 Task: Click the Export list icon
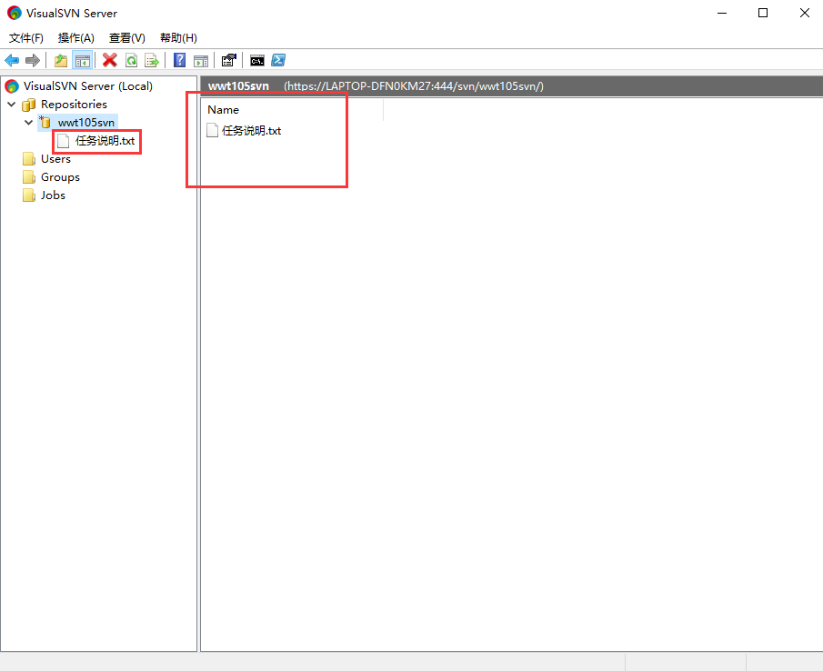pos(152,61)
